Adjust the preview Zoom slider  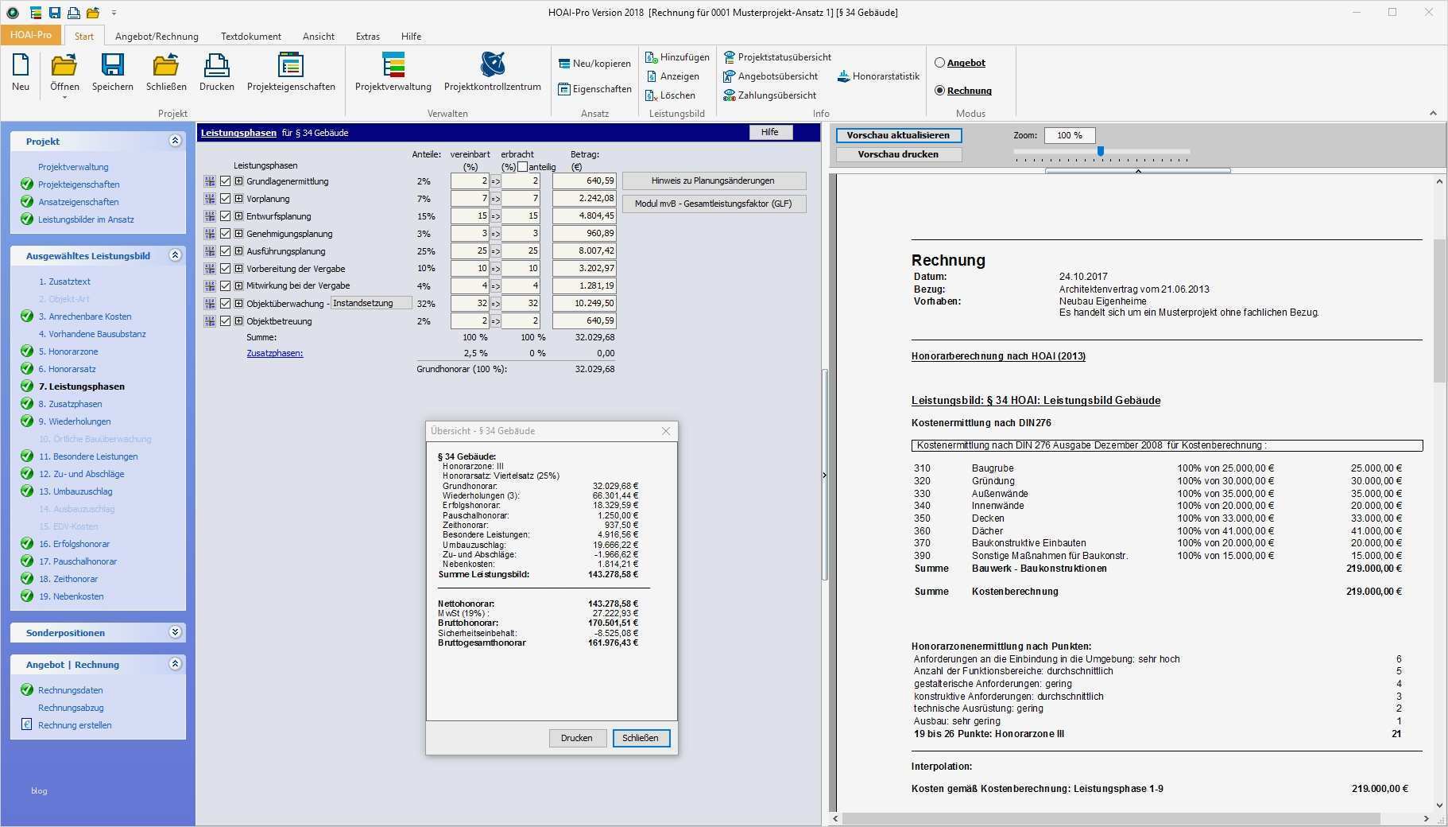coord(1100,150)
